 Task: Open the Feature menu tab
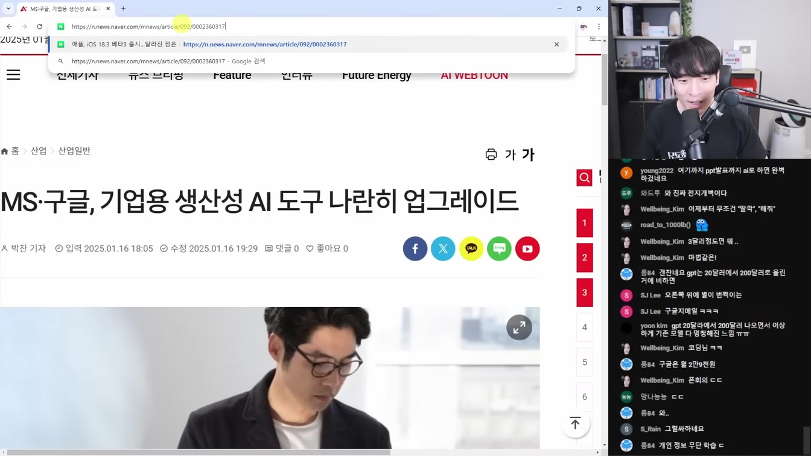tap(232, 75)
